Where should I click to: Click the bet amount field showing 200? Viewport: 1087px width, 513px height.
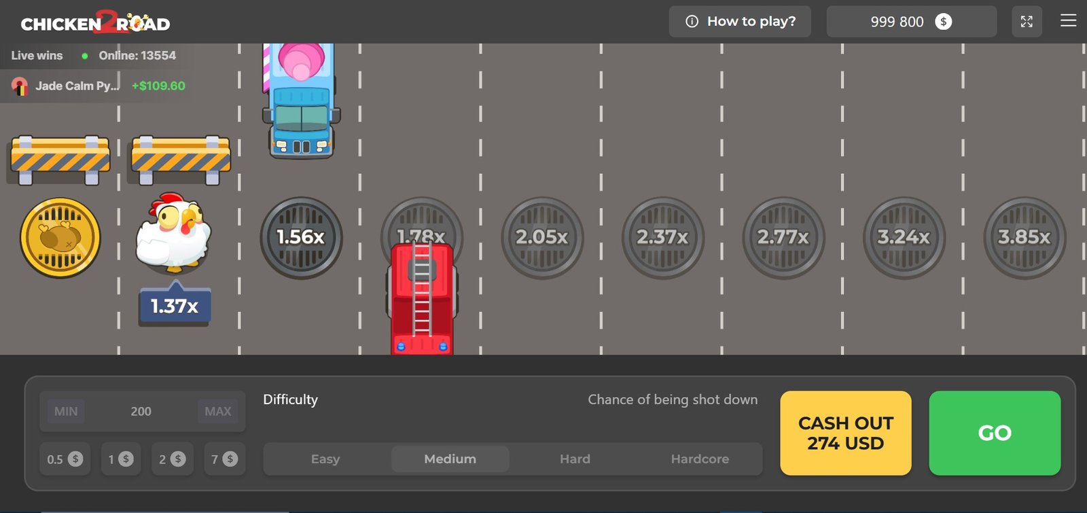[141, 411]
